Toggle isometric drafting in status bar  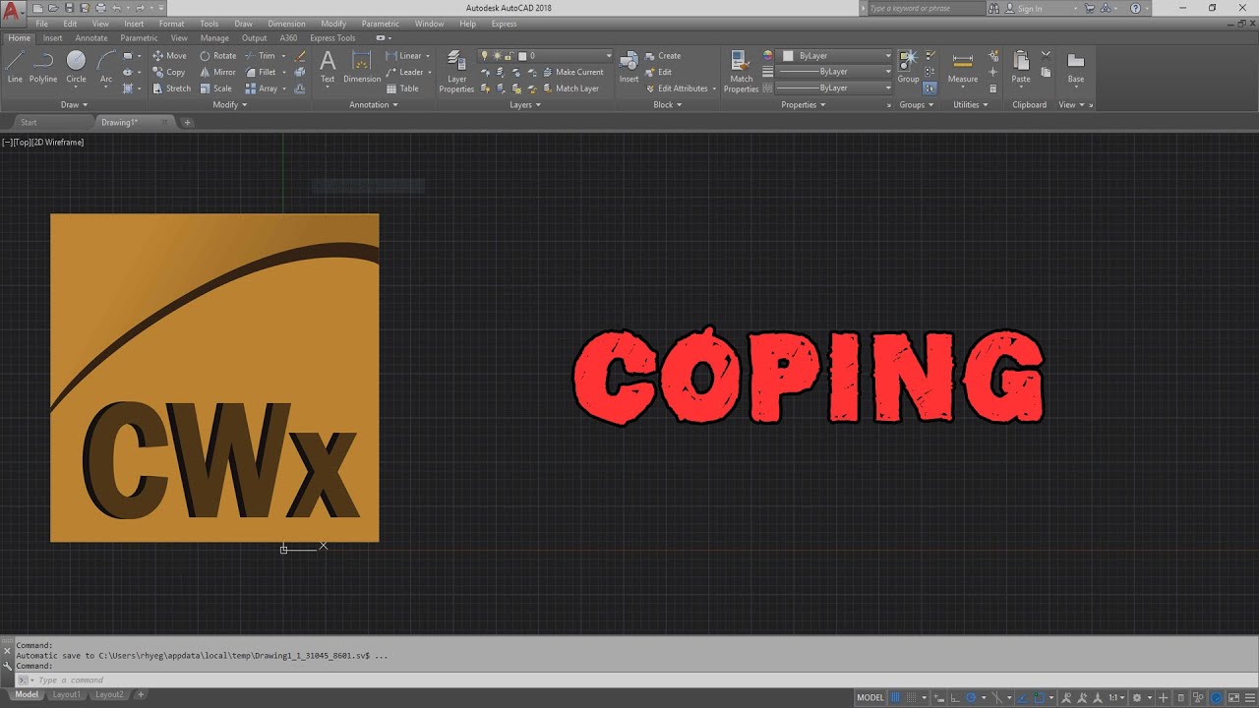(997, 697)
